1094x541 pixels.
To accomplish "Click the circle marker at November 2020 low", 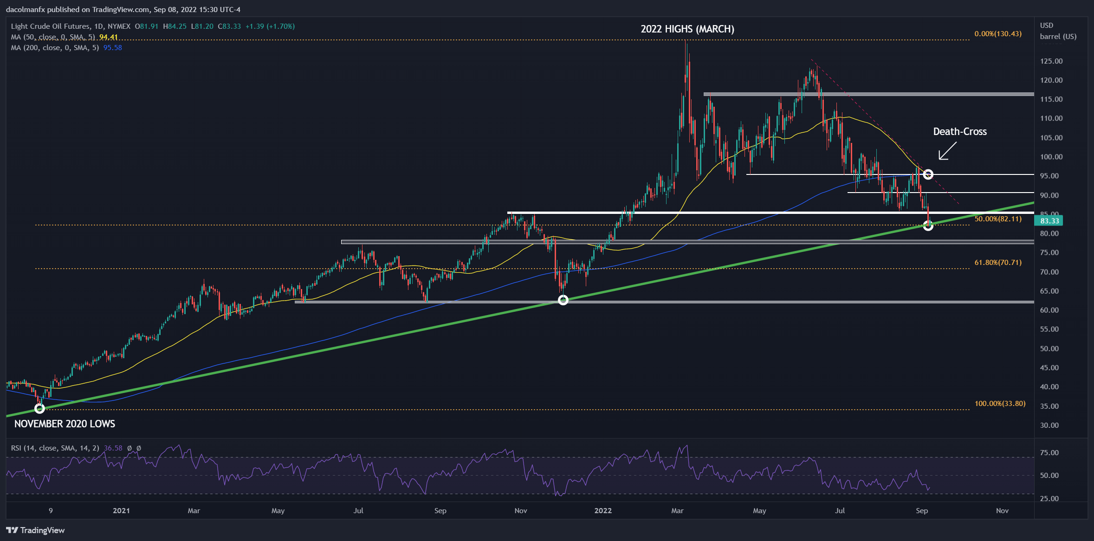I will click(40, 408).
